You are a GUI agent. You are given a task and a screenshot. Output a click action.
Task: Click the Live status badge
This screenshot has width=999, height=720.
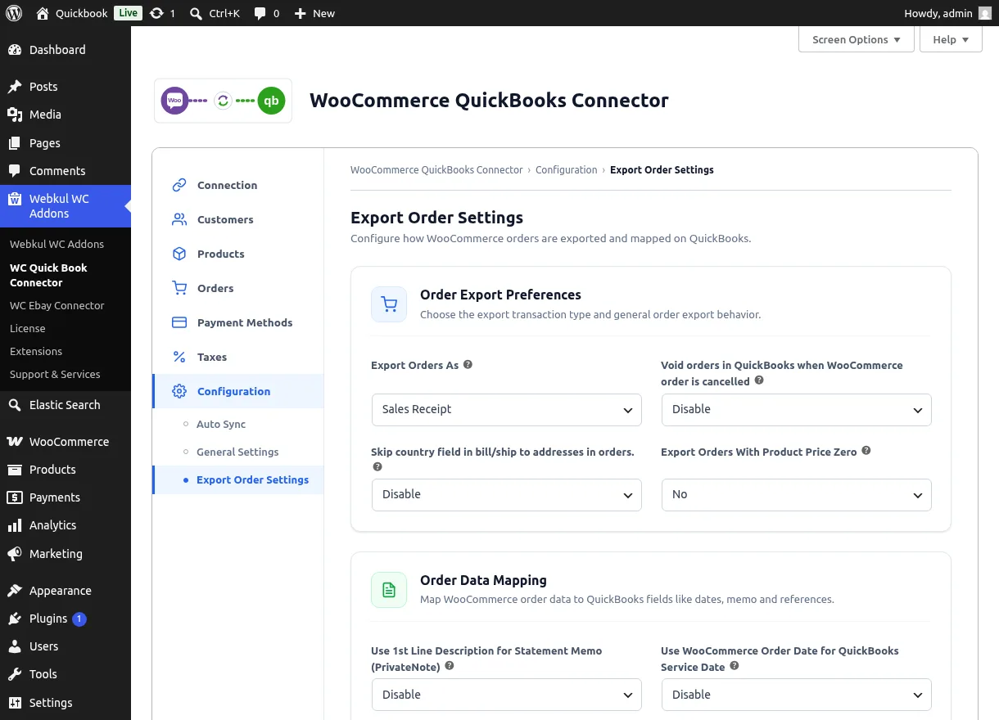click(x=127, y=13)
